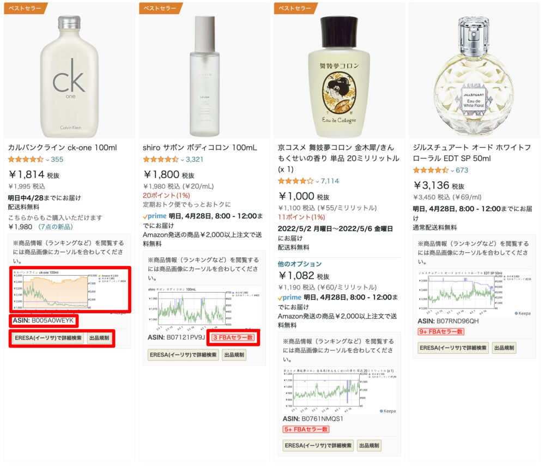Open the 3 FBAセラー数 badge
This screenshot has width=545, height=467.
point(233,338)
